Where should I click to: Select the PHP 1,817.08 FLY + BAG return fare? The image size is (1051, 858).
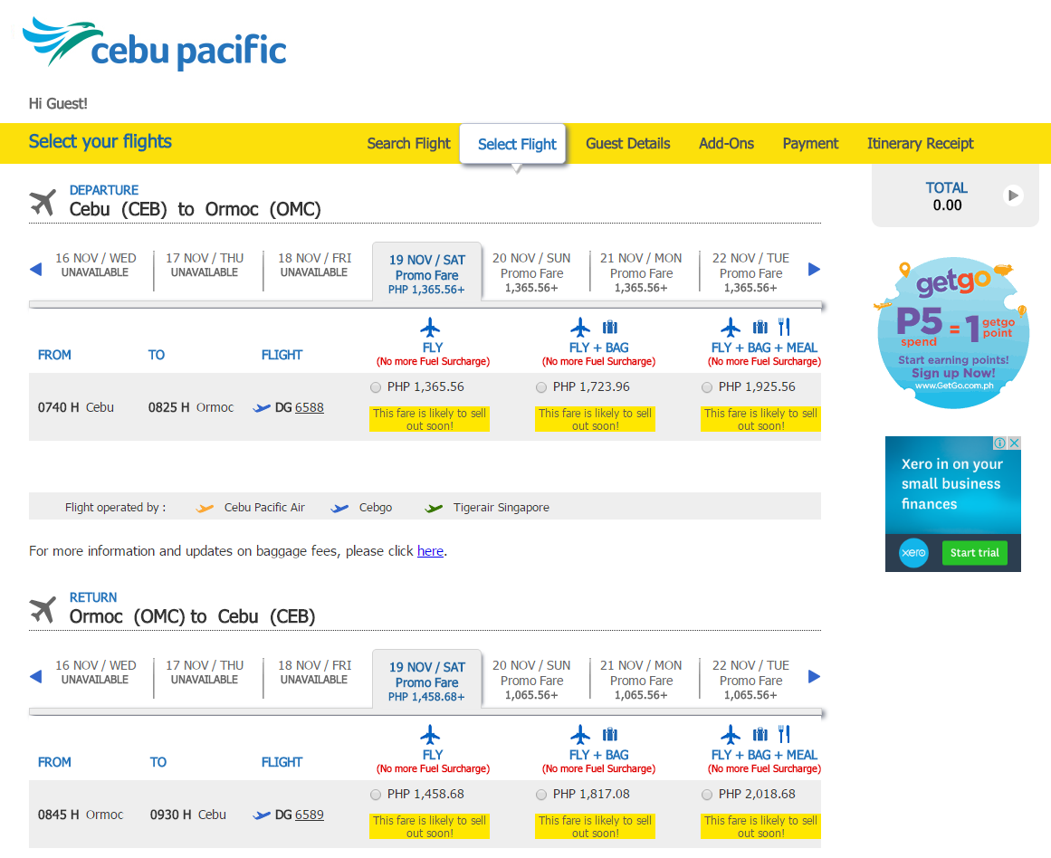coord(540,794)
